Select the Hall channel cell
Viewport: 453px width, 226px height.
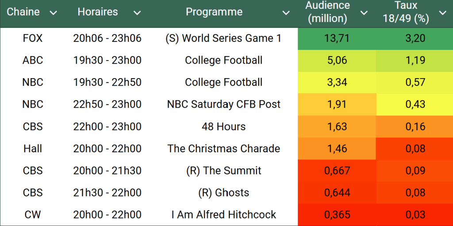click(x=33, y=149)
